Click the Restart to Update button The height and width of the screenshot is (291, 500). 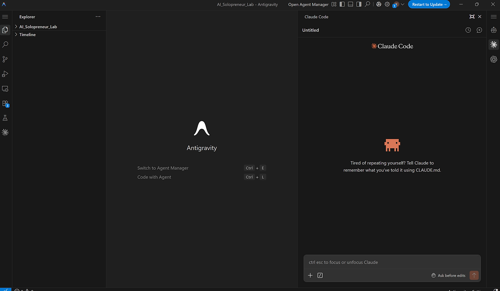coord(429,4)
